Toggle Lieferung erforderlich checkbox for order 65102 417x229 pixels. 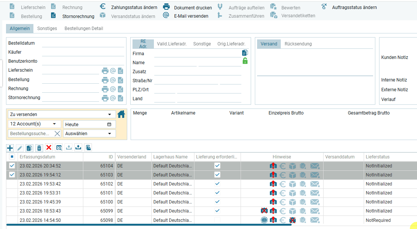point(217,184)
